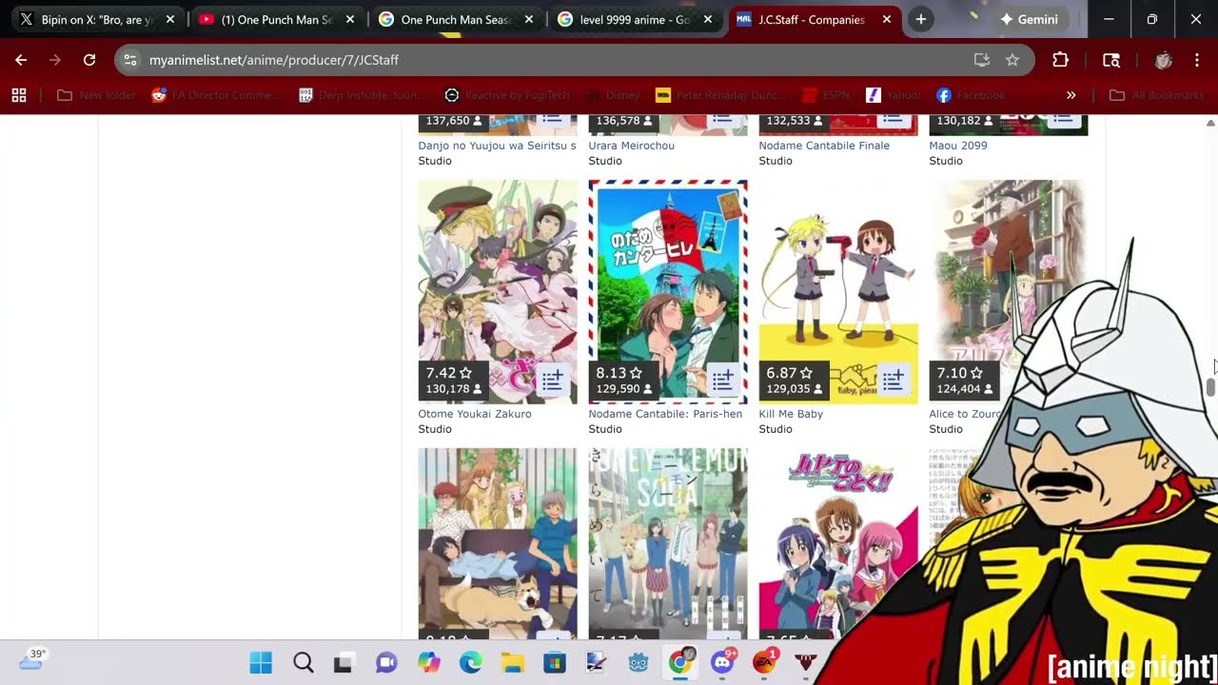
Task: Open the Chrome profile avatar
Action: (1163, 60)
